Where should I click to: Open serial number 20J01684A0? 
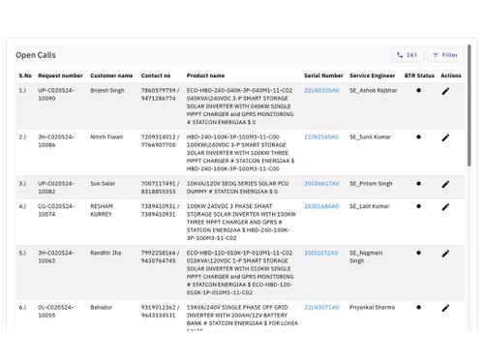(321, 206)
